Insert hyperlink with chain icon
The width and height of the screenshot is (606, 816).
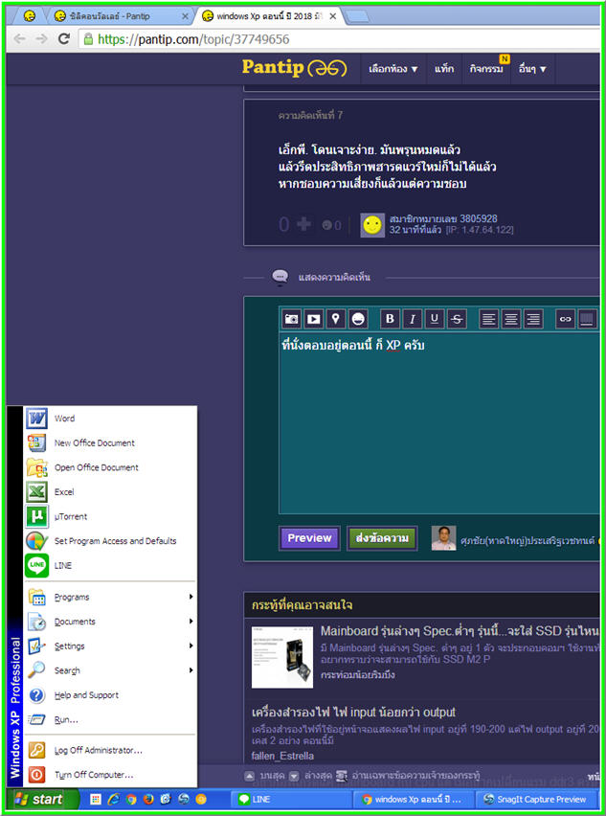coord(565,319)
